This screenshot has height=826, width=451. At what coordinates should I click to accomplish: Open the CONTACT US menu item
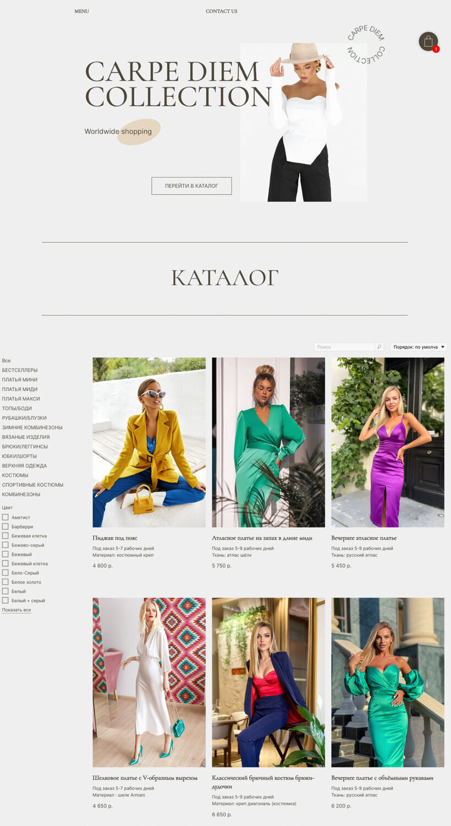[222, 11]
